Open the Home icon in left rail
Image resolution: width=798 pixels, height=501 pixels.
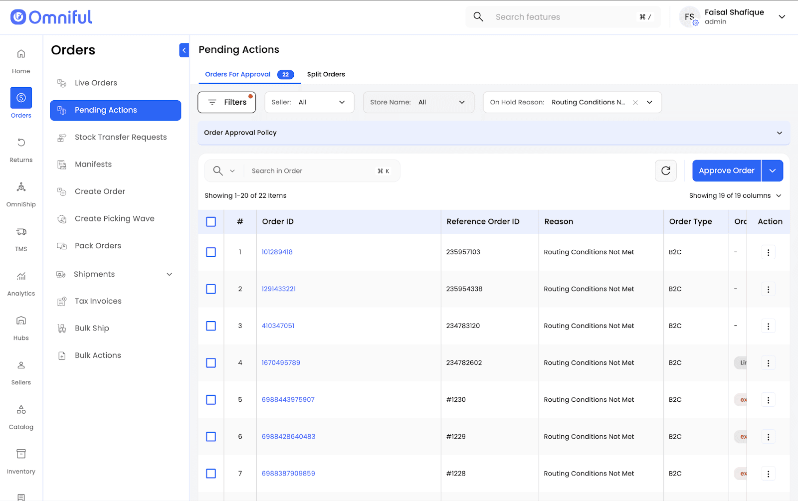[x=21, y=54]
